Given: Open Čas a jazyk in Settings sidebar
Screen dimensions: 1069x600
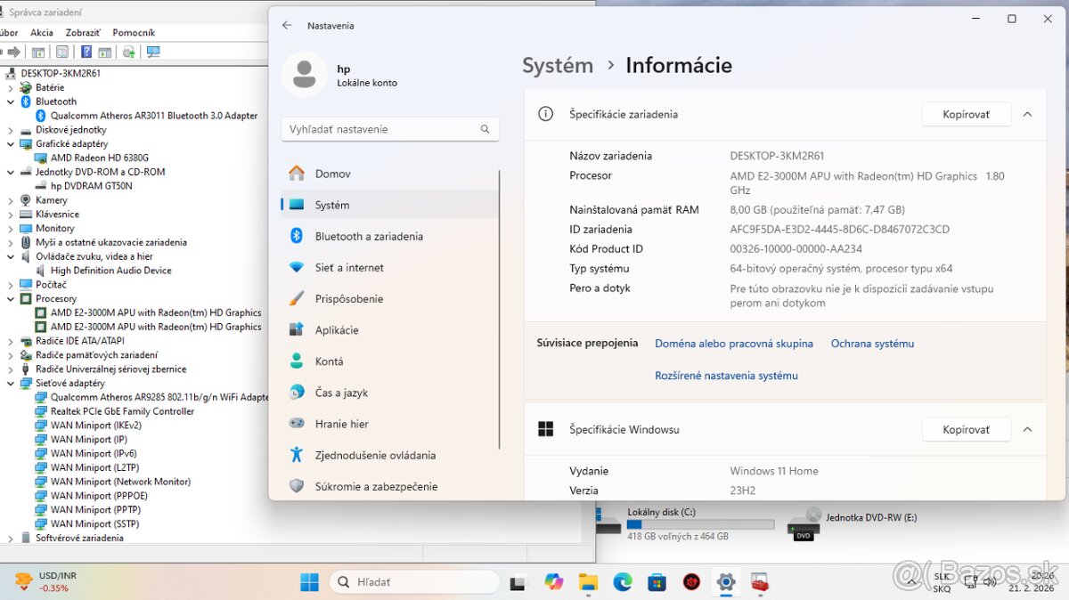Looking at the screenshot, I should (x=389, y=393).
